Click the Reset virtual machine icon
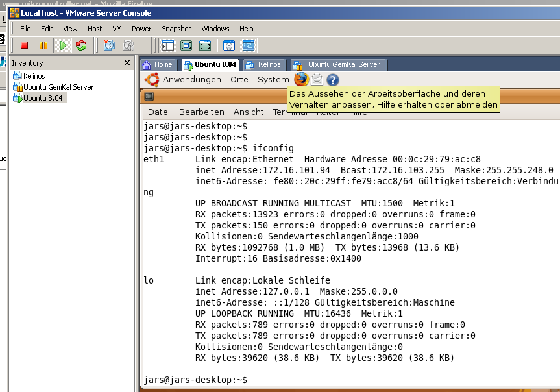Screen dimensions: 560x392 (x=81, y=45)
